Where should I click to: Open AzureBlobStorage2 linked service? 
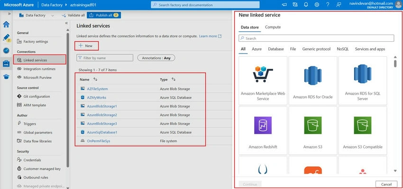(102, 115)
